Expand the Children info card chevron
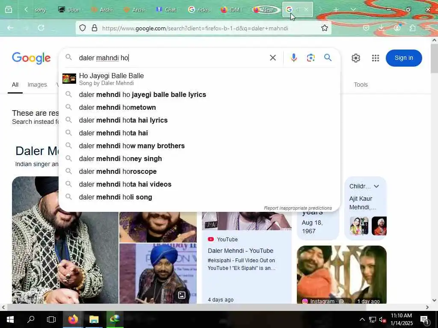 (376, 186)
